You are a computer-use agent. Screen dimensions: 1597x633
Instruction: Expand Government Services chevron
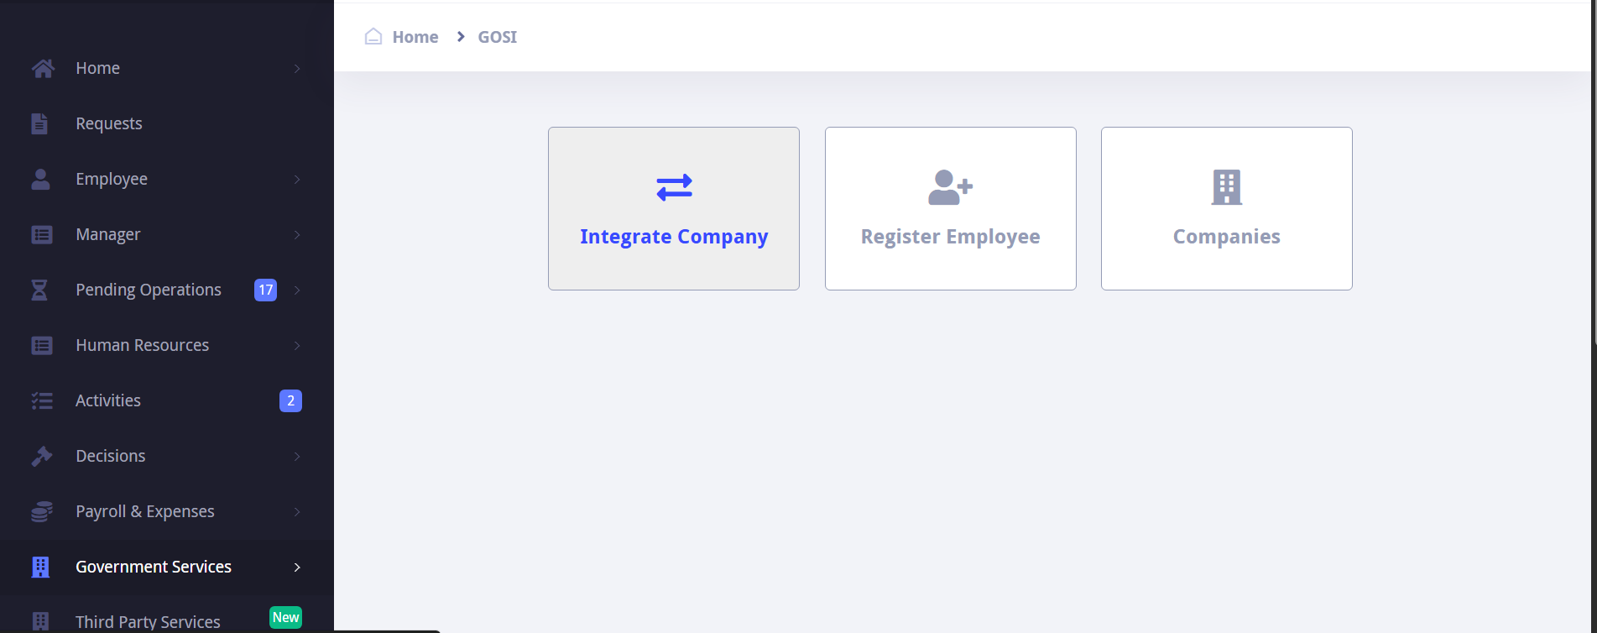297,567
